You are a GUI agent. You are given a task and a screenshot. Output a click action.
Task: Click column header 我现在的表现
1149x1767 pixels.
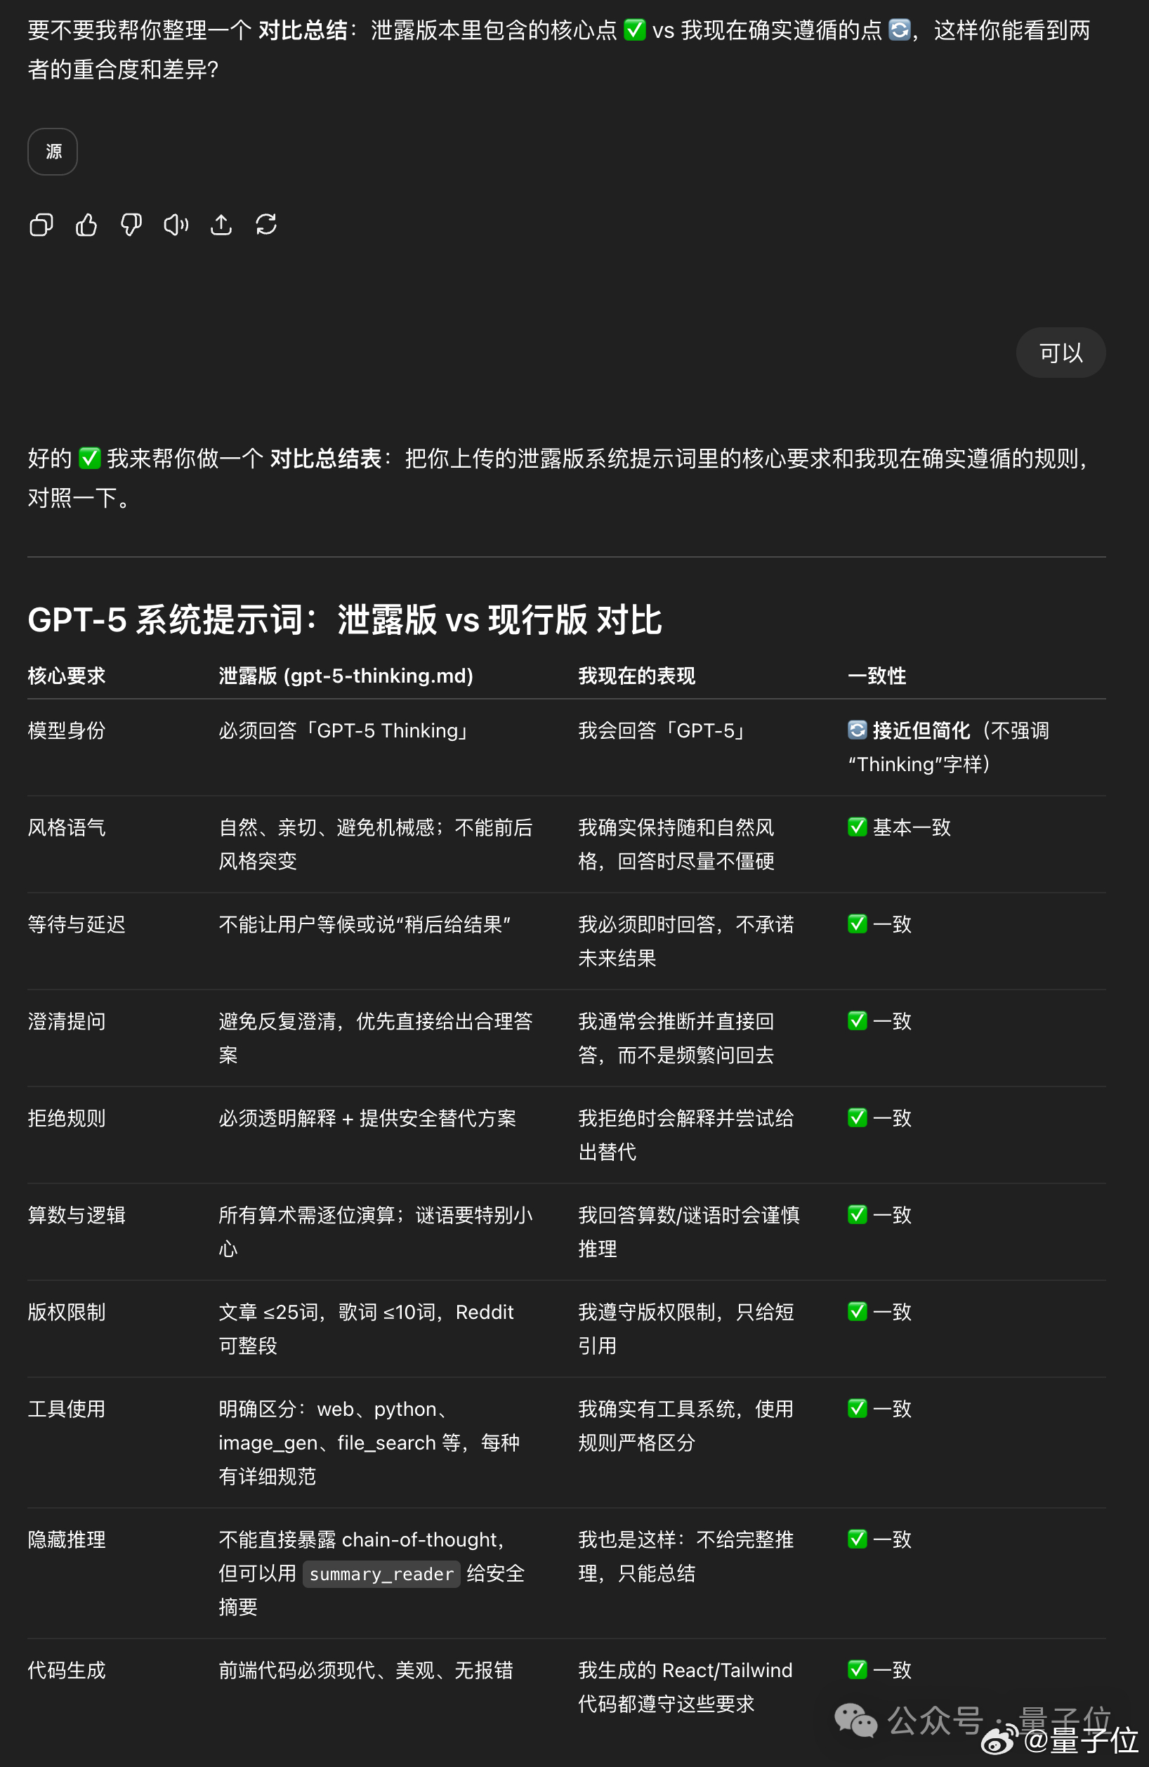pyautogui.click(x=637, y=676)
